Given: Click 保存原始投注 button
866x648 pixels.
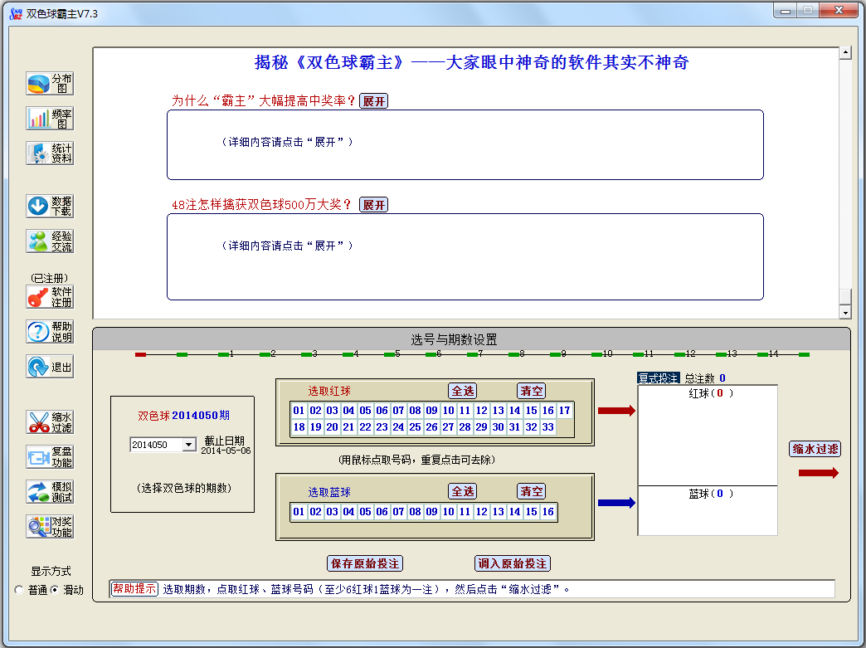Looking at the screenshot, I should click(364, 563).
